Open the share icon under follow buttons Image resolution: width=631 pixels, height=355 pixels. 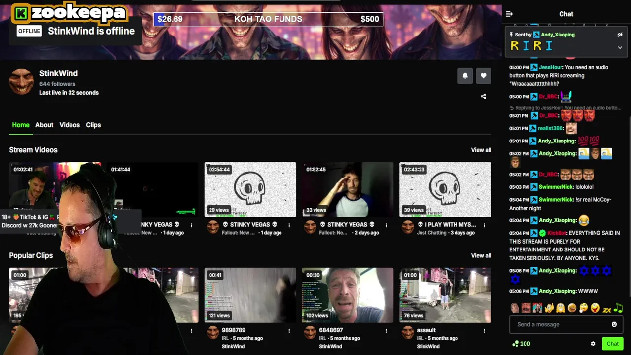pos(483,97)
